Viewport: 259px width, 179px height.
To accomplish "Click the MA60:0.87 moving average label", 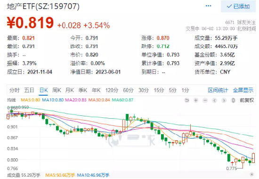I will (122, 100).
